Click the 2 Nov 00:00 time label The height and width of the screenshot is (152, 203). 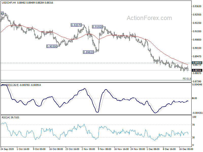click(x=89, y=149)
